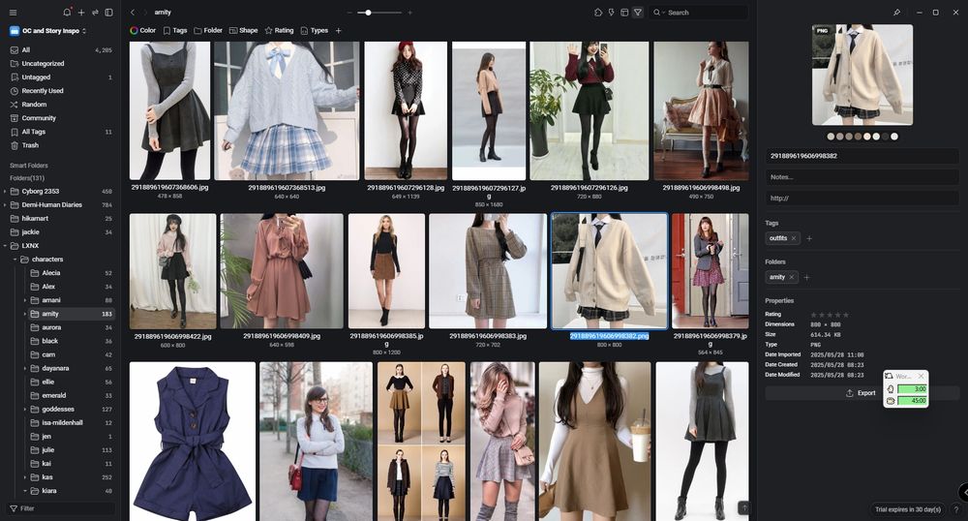This screenshot has height=521, width=968.
Task: Click the plus icon to enlarge thumbnails
Action: [x=409, y=13]
